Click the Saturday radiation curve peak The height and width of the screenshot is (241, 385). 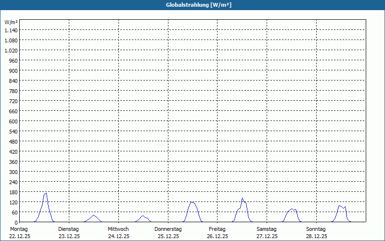pyautogui.click(x=292, y=209)
